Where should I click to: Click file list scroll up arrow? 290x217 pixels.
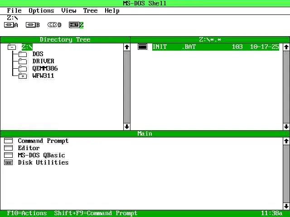(286, 47)
